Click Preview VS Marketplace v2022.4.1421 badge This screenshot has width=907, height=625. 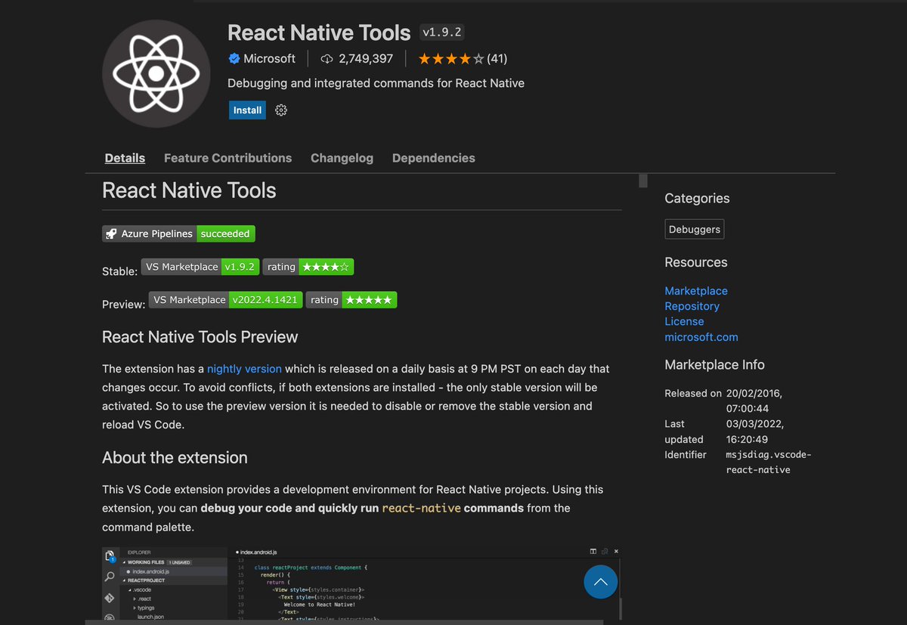226,300
